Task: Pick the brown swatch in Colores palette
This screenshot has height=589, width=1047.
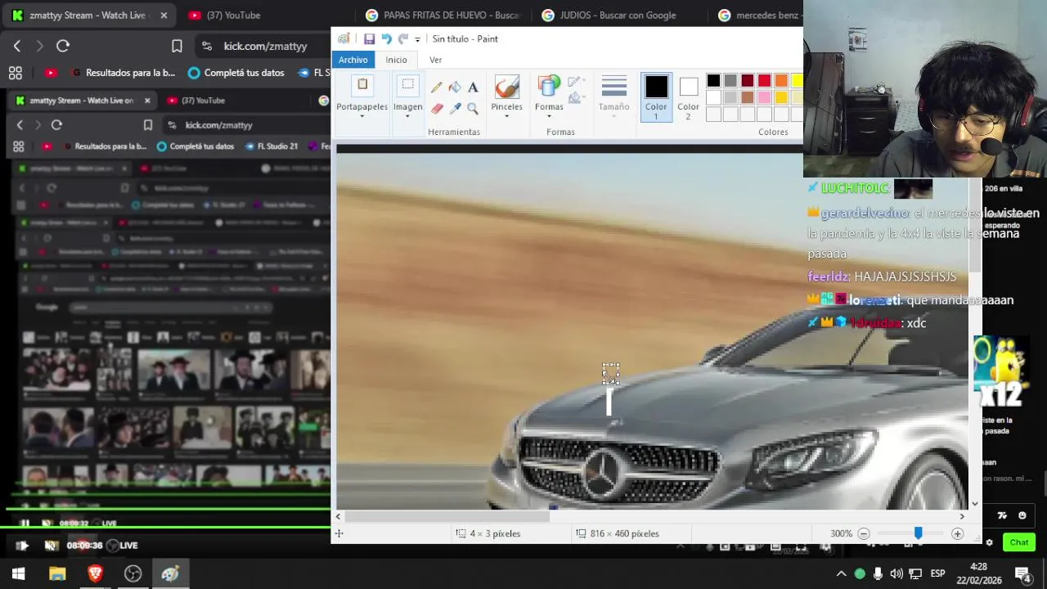Action: coord(747,97)
